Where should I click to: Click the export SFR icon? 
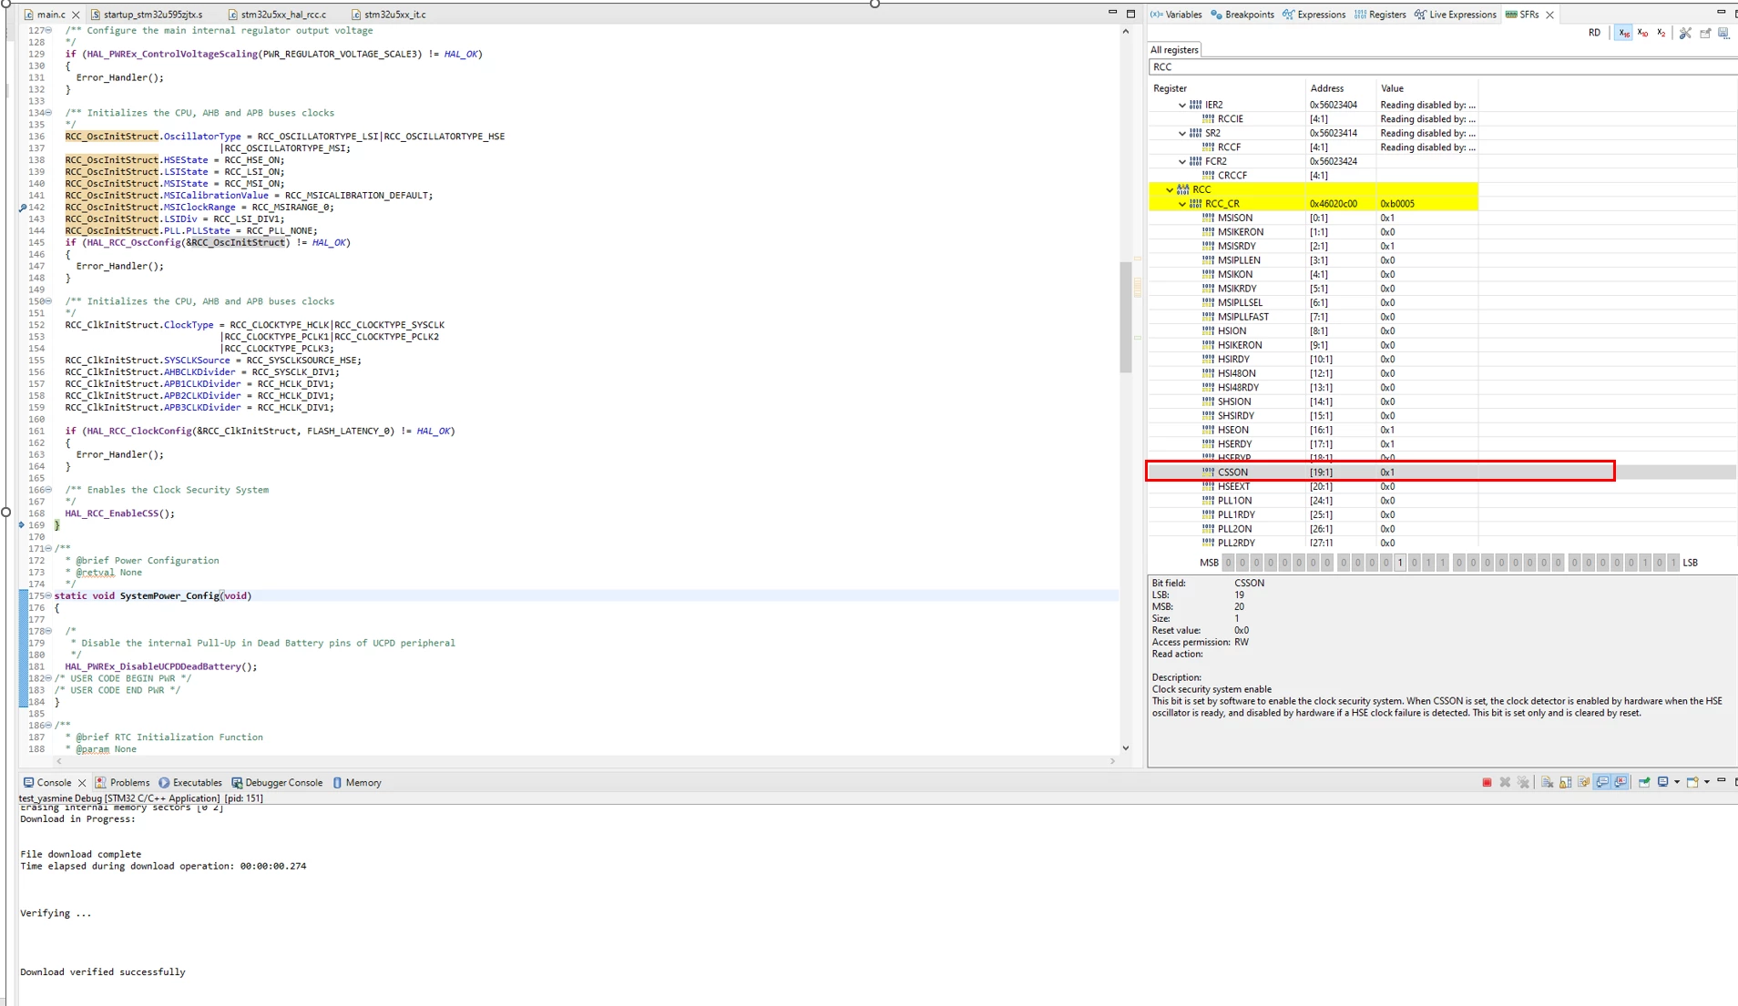1705,33
